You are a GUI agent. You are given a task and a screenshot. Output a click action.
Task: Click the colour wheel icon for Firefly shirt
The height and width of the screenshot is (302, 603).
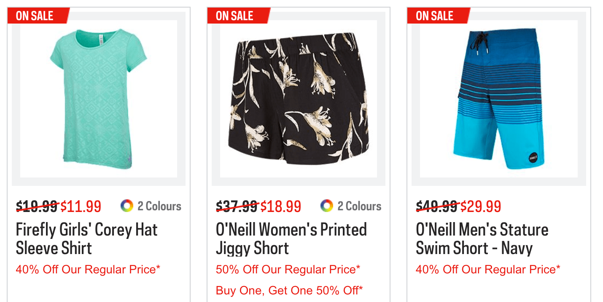tap(127, 206)
